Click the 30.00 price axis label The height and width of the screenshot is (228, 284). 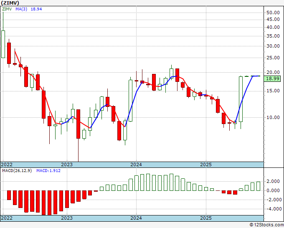tap(273, 46)
